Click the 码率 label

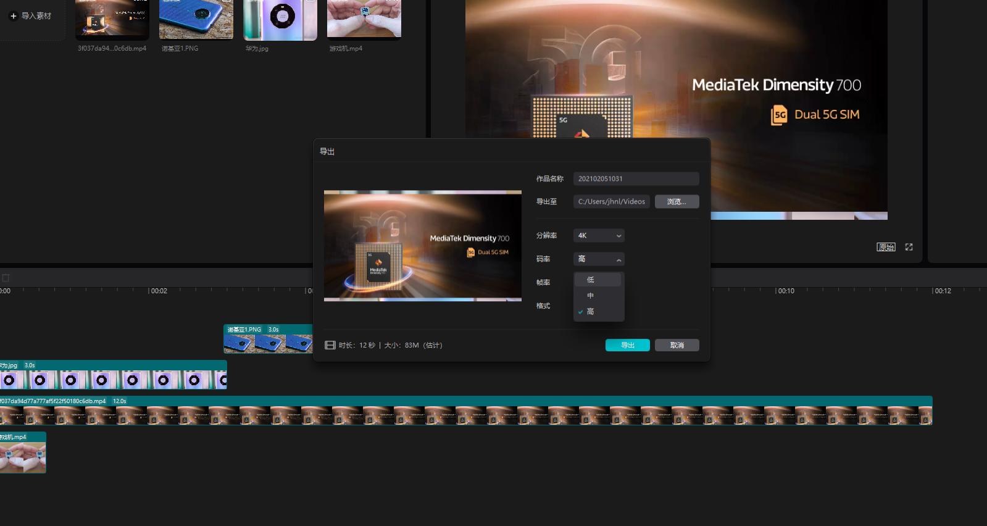coord(543,259)
